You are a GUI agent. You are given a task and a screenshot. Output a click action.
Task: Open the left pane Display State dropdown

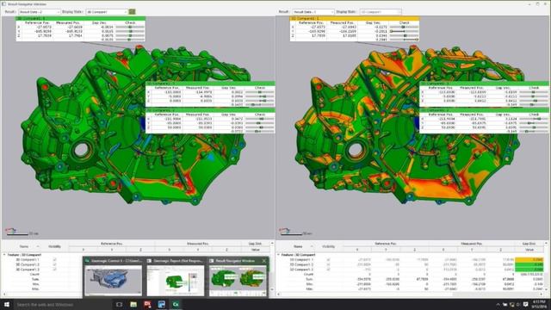click(107, 11)
